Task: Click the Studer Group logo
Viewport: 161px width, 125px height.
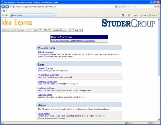Action: (x=128, y=23)
